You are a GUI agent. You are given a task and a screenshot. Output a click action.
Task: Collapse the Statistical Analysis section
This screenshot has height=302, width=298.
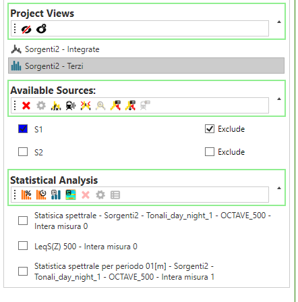point(279,188)
